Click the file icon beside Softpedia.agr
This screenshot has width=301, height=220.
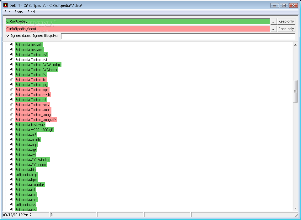(12, 150)
